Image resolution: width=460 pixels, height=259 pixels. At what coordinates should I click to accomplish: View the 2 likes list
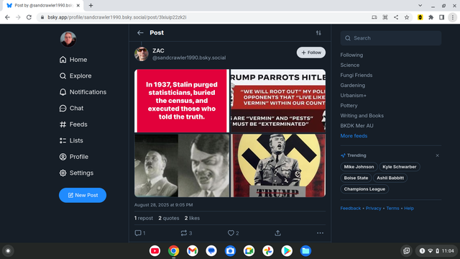[x=192, y=218]
